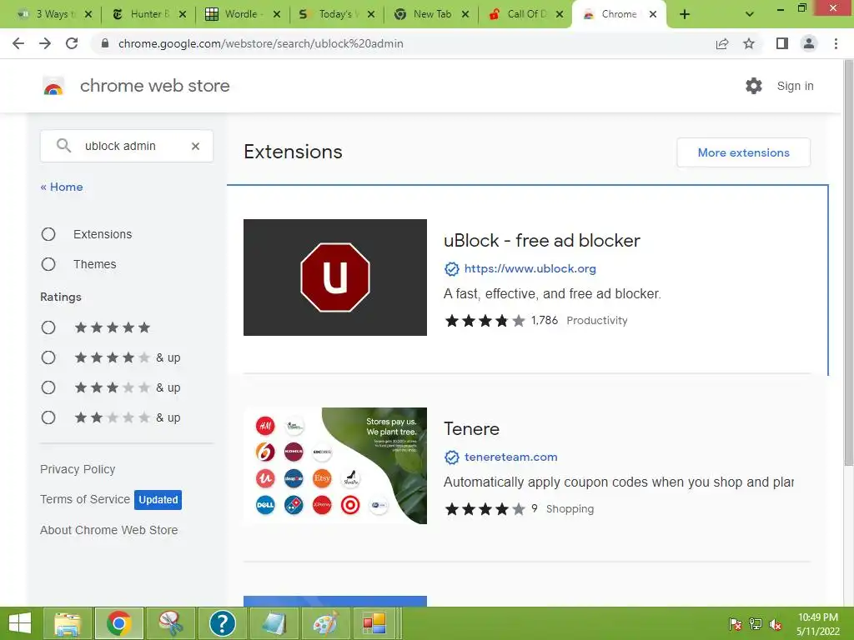Screen dimensions: 854x640
Task: Close the New Tab tab
Action: (465, 15)
